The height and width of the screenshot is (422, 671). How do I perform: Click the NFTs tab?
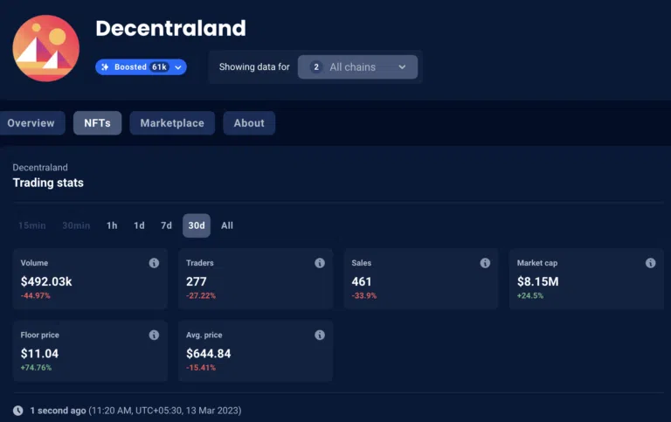(97, 123)
